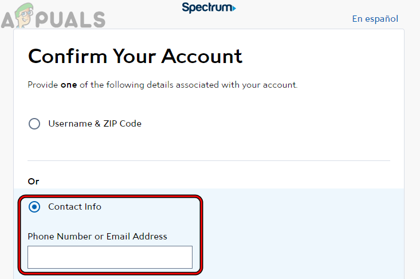420x279 pixels.
Task: Click the Spectrum logo at top
Action: pos(208,7)
